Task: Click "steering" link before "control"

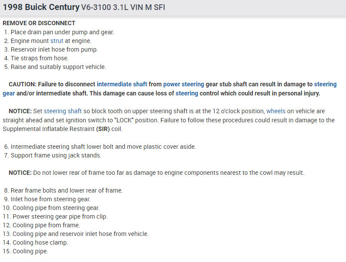Action: coord(187,93)
